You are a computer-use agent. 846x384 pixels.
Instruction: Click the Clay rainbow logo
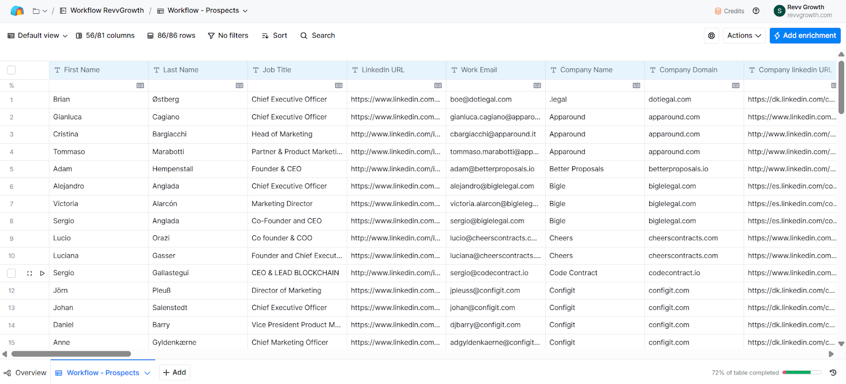click(17, 11)
